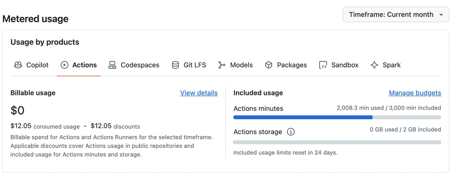The image size is (452, 175).
Task: Open the Spark tab label
Action: pos(392,65)
